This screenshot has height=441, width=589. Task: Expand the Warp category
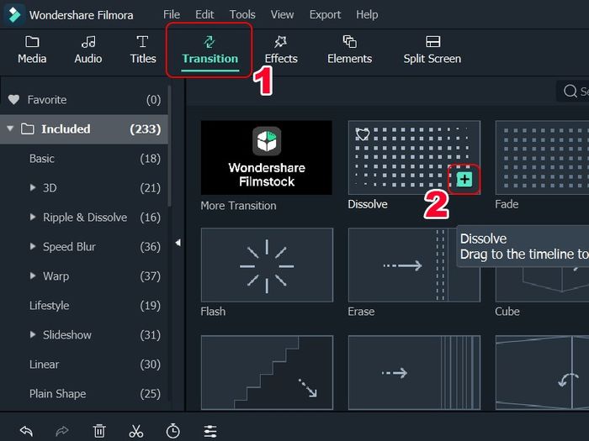click(x=33, y=276)
